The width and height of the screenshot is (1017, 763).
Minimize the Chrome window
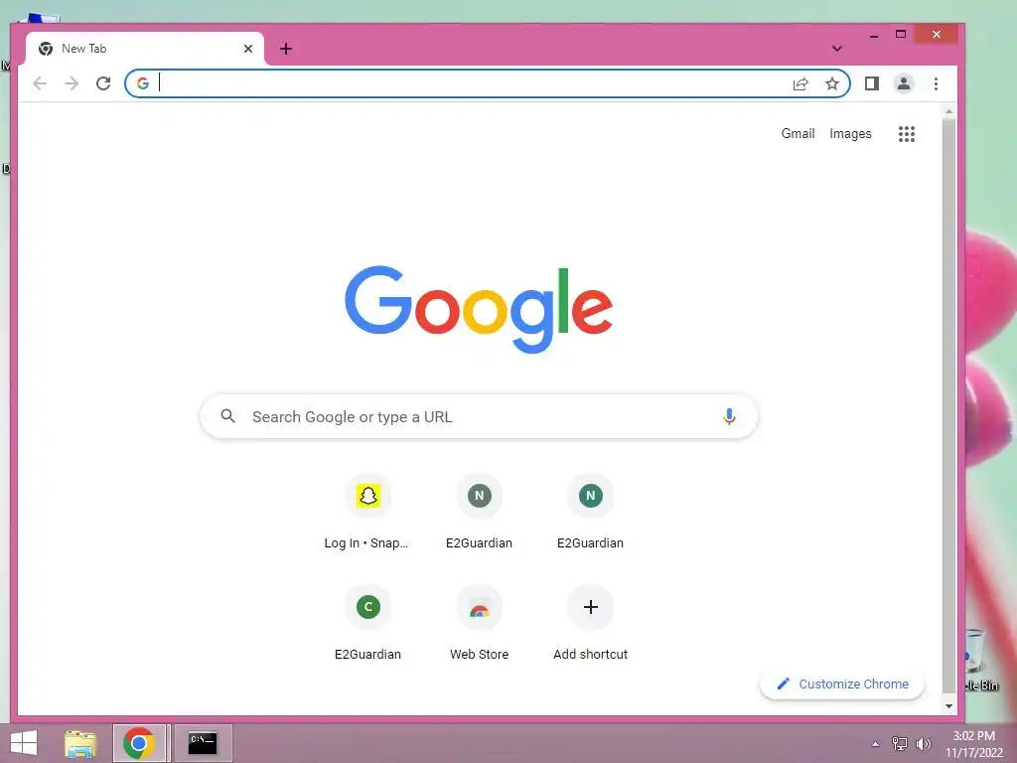(874, 35)
